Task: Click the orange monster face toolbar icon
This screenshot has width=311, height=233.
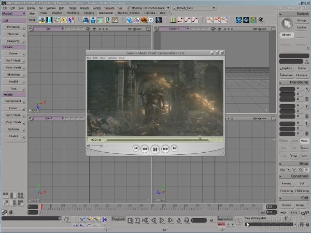Action: click(x=144, y=20)
